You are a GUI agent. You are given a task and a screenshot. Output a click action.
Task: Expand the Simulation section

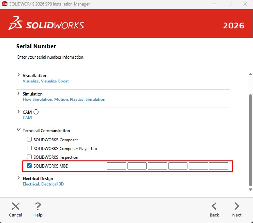point(19,93)
